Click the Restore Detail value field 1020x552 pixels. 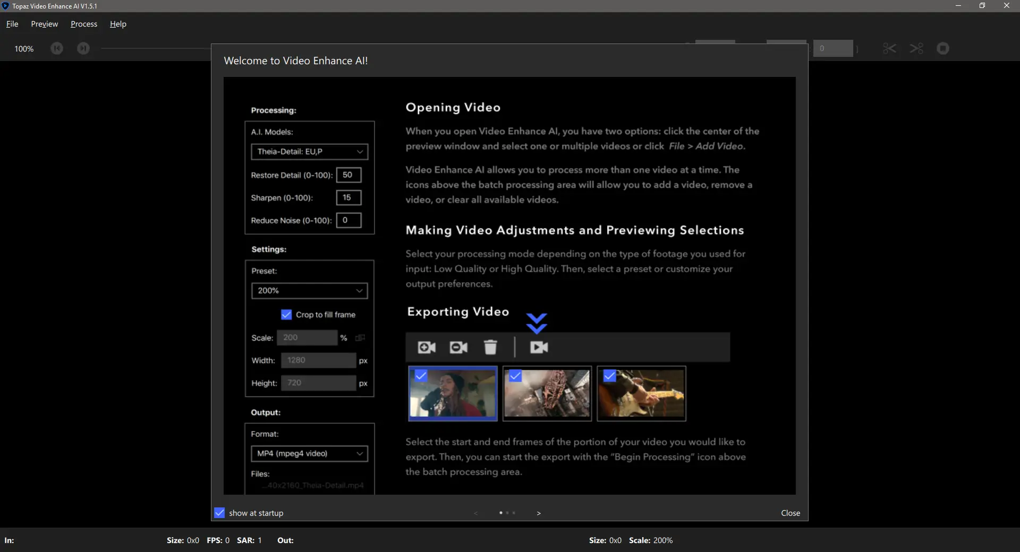tap(348, 175)
